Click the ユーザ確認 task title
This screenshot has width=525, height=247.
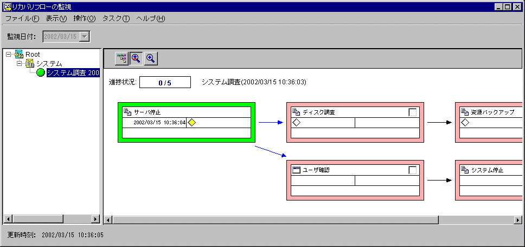click(316, 170)
